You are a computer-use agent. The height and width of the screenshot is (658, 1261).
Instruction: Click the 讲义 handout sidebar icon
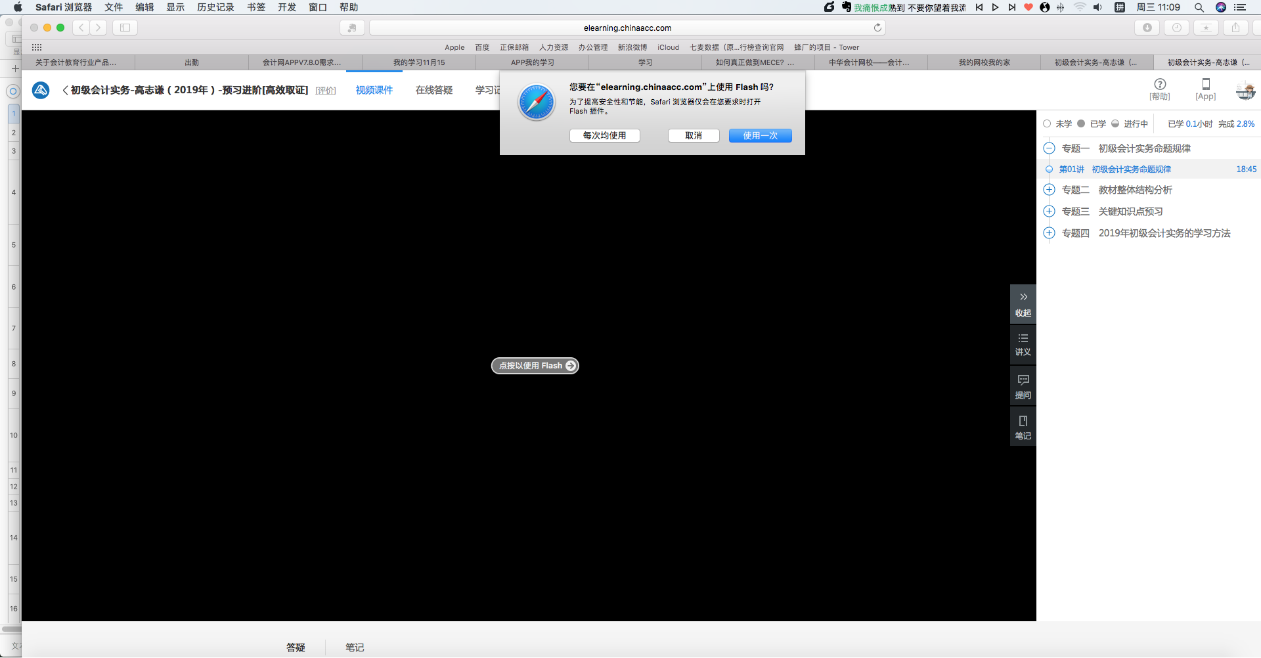coord(1023,344)
